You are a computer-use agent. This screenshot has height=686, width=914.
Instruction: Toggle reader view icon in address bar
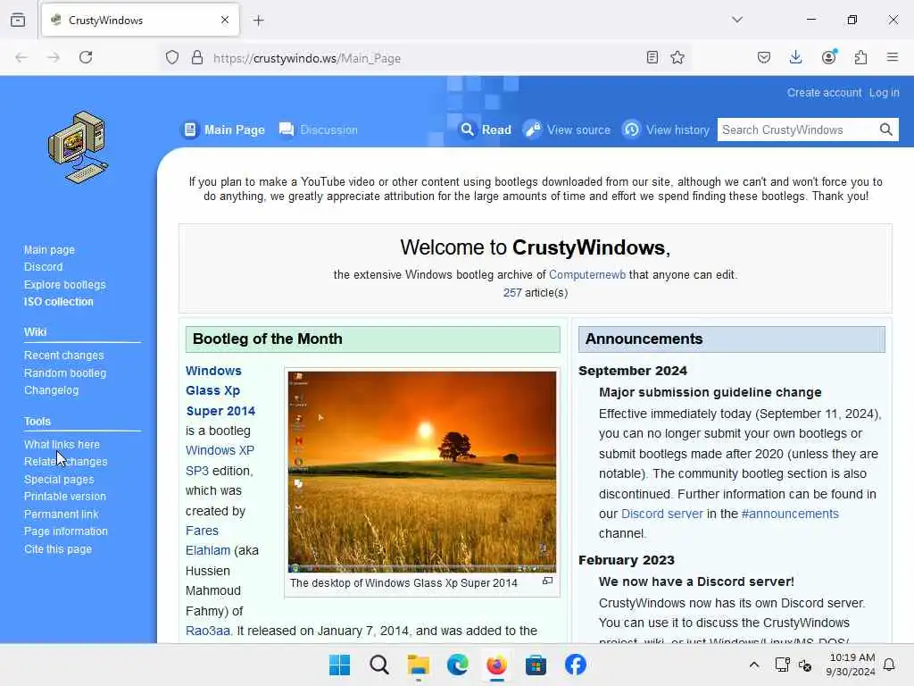click(x=652, y=57)
